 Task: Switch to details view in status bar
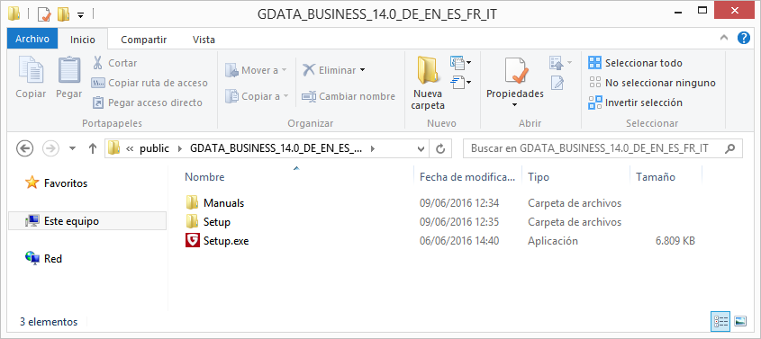(720, 321)
